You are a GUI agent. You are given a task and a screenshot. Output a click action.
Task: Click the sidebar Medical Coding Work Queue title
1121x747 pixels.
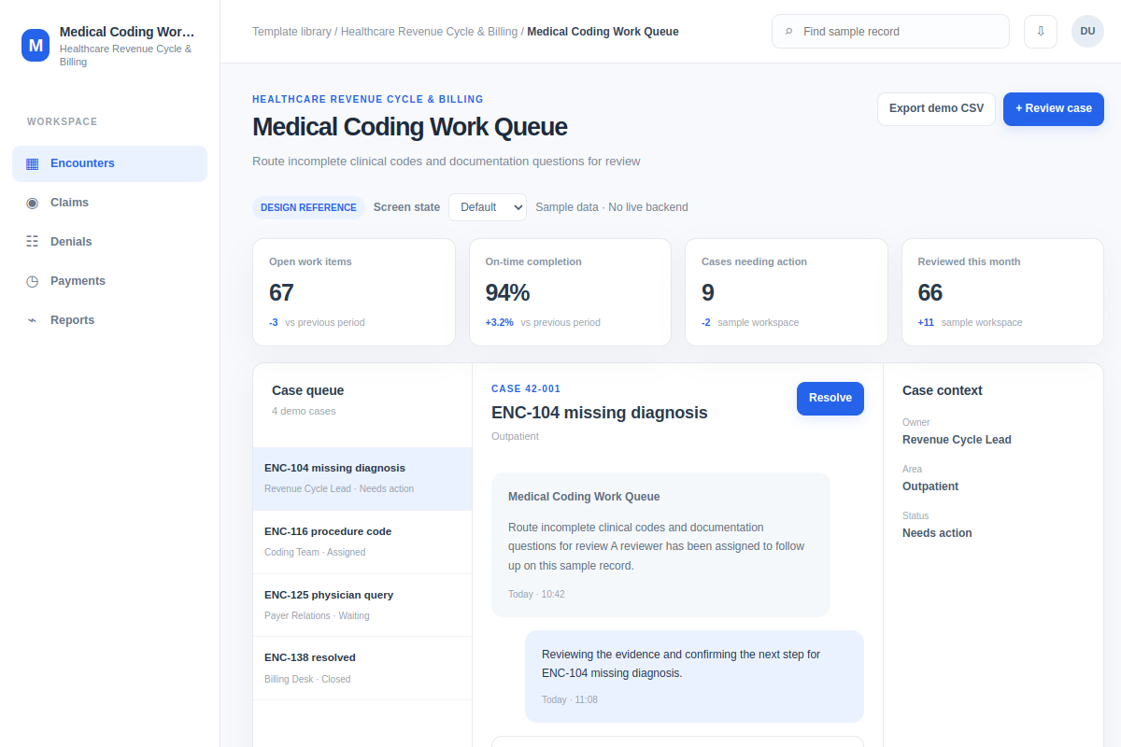click(x=127, y=32)
